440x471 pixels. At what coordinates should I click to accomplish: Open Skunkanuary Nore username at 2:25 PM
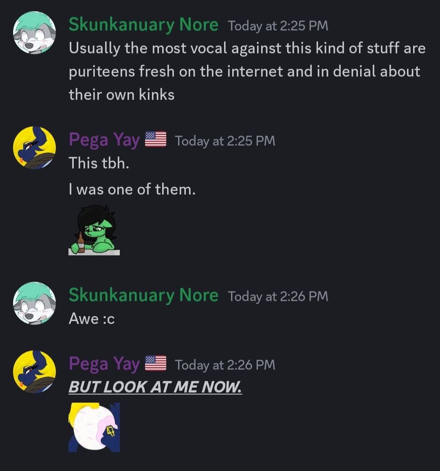point(143,25)
